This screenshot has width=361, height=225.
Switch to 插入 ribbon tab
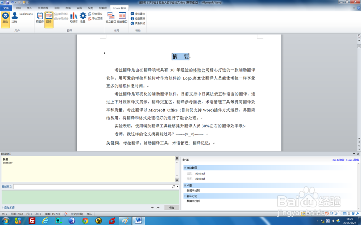(29, 8)
